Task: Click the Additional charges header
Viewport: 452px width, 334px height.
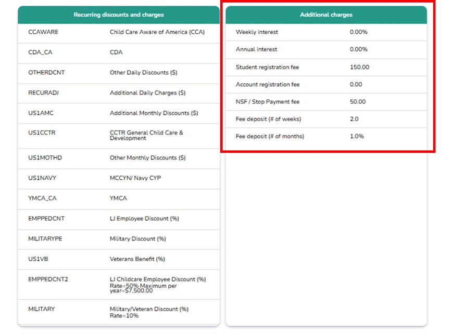Action: coord(326,15)
